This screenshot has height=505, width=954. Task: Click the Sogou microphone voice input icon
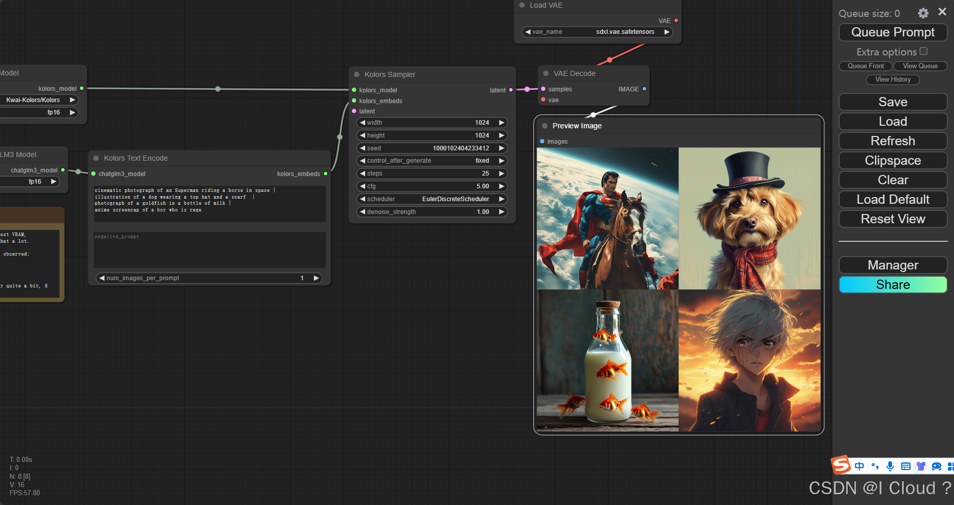pyautogui.click(x=890, y=466)
